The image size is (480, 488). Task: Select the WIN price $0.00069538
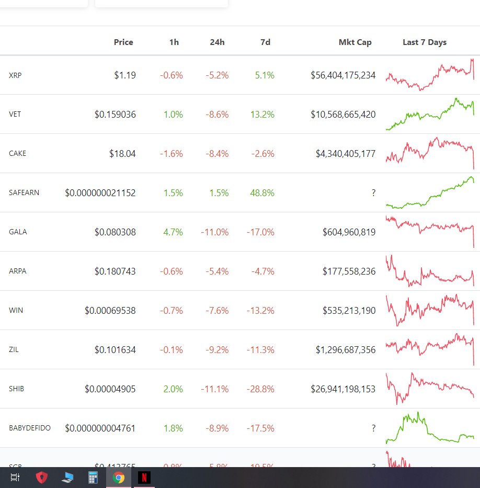point(110,311)
